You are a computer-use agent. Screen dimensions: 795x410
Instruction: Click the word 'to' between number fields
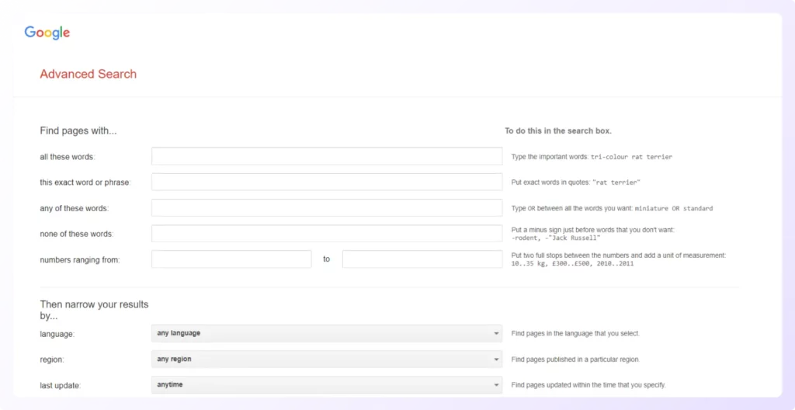(327, 259)
